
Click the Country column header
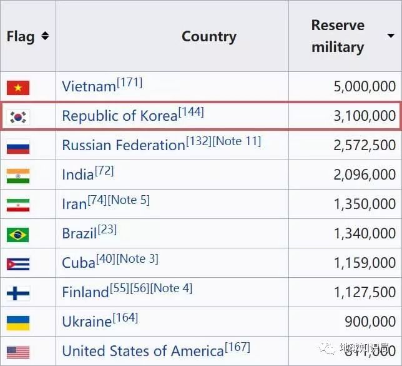coord(208,36)
